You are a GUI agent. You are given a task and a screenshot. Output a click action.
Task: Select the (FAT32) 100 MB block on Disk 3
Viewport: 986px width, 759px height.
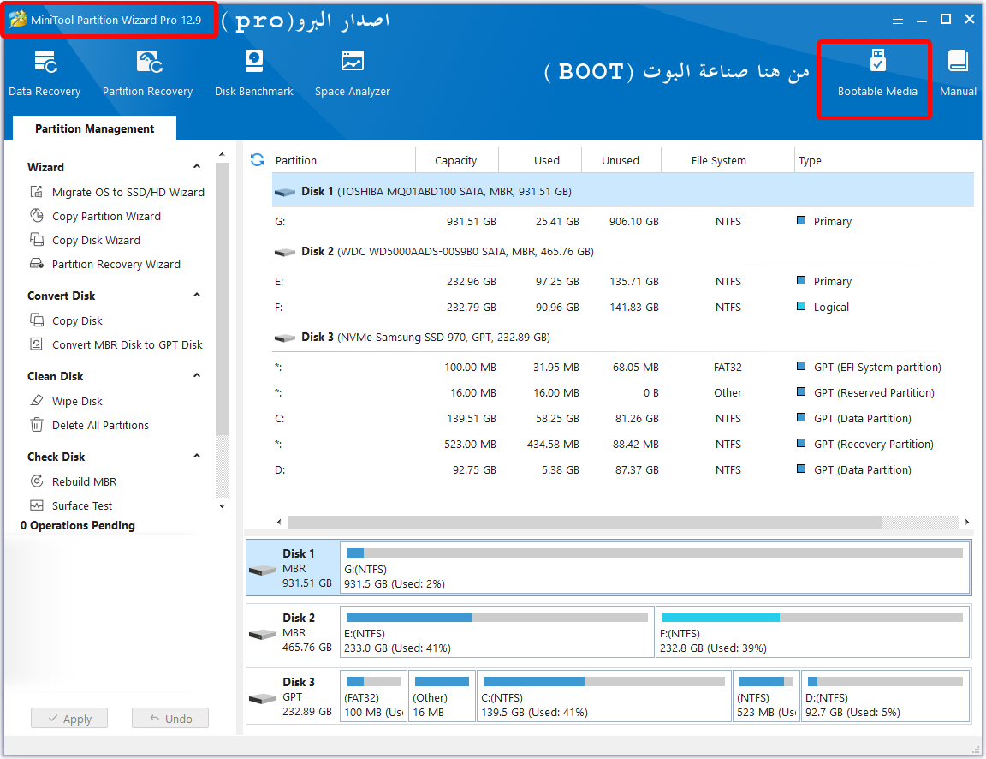pyautogui.click(x=373, y=696)
